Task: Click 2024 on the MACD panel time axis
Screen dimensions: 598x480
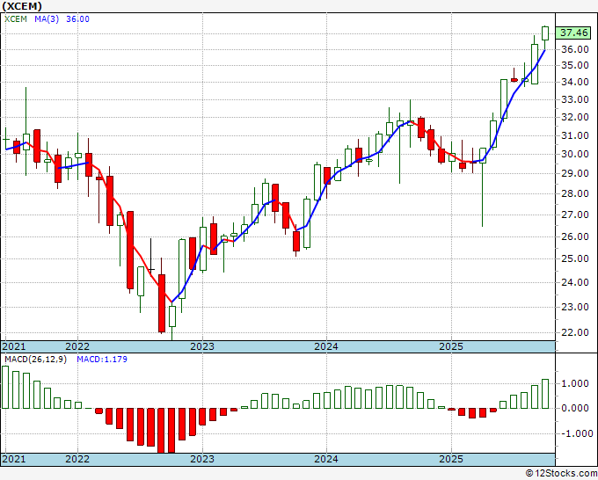Action: [326, 459]
